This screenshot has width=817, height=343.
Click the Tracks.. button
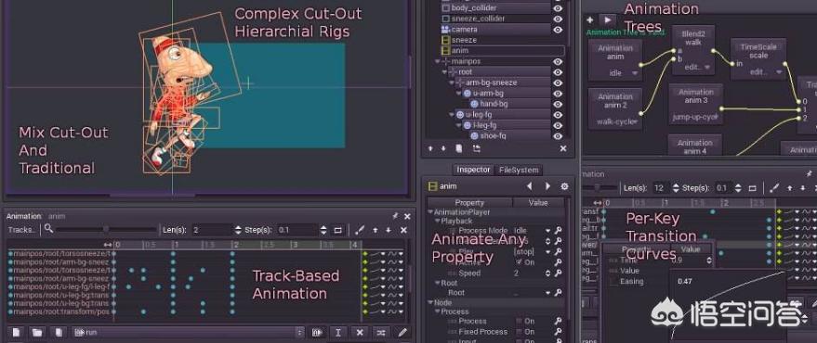(22, 230)
